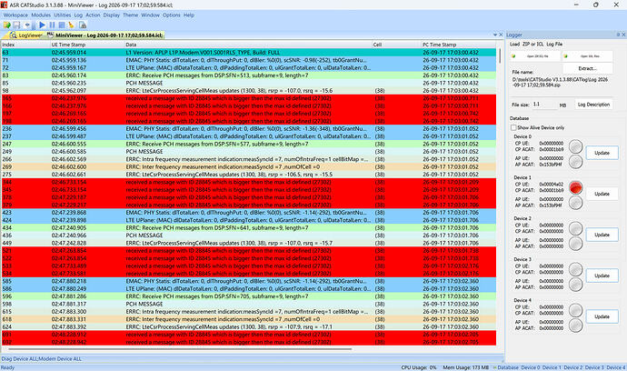The height and width of the screenshot is (371, 627).
Task: Click the Device 2 CP status indicator light
Action: (x=575, y=228)
